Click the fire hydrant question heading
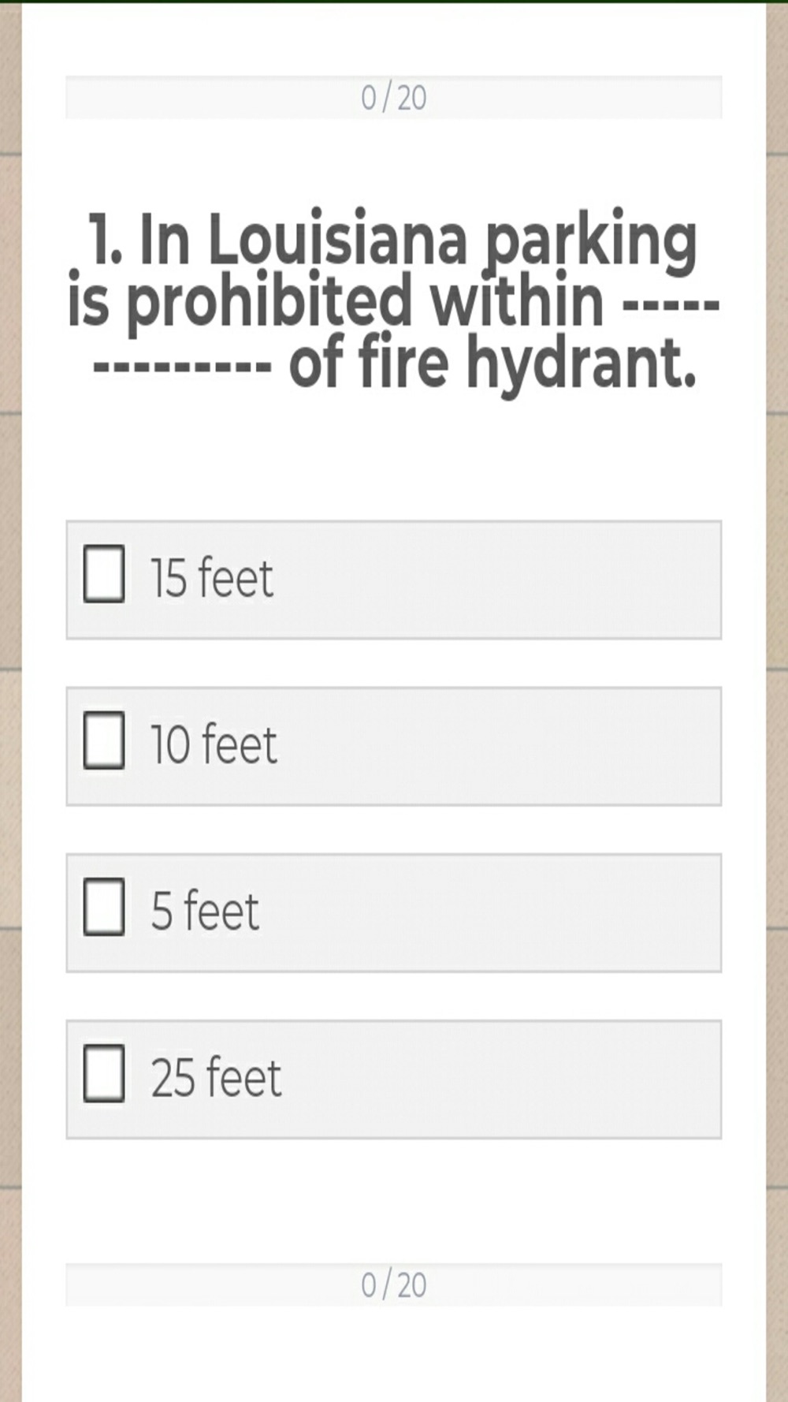 pyautogui.click(x=394, y=300)
